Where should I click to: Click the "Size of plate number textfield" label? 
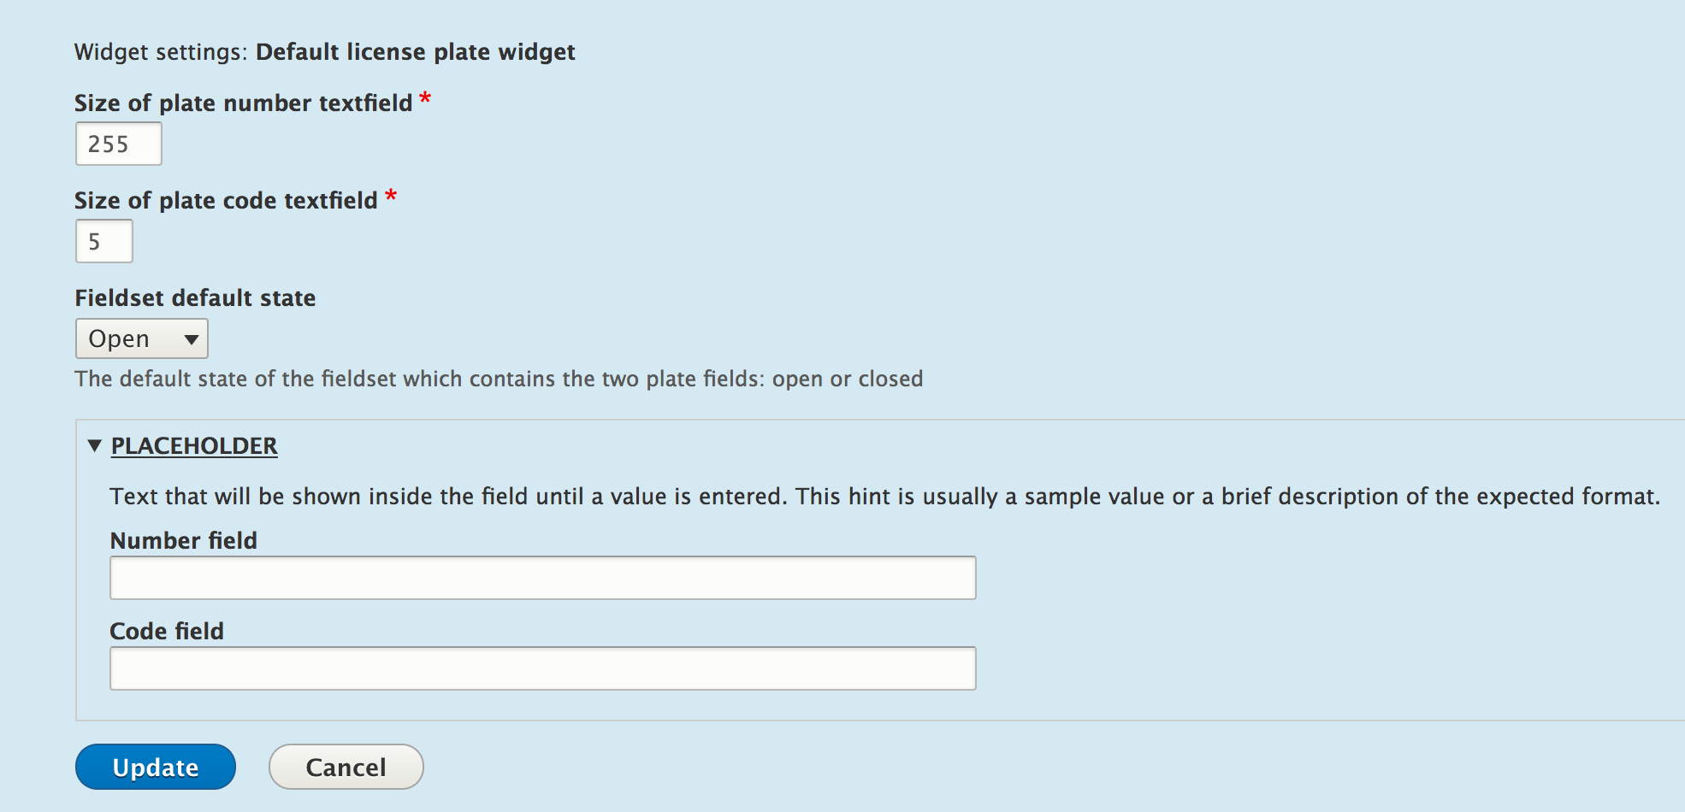pos(243,103)
